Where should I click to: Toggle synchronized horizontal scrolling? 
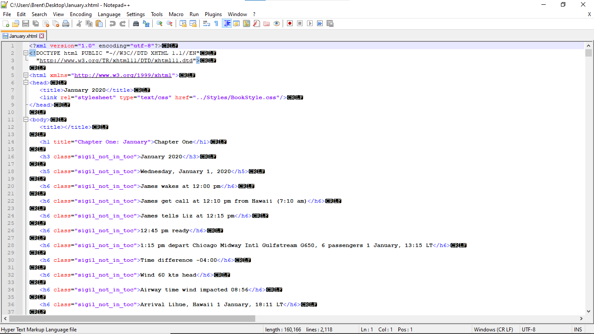coord(193,23)
